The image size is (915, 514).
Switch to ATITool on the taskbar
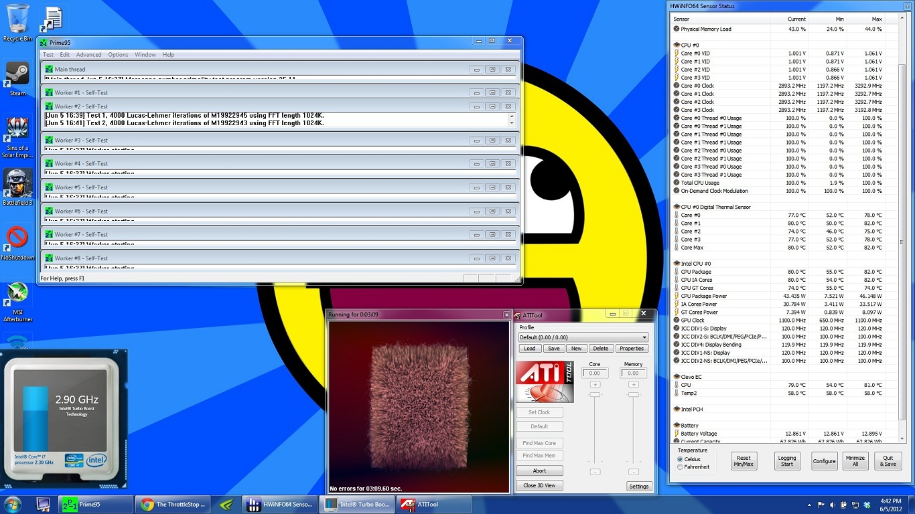point(434,504)
